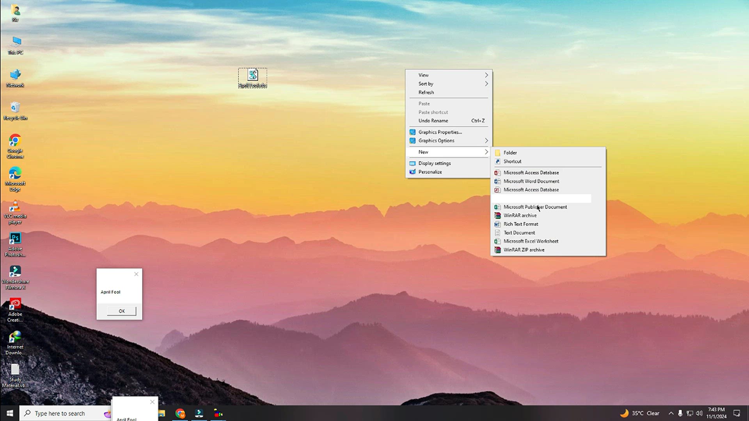Image resolution: width=749 pixels, height=421 pixels.
Task: Expand the Graphics Options submenu
Action: click(x=449, y=140)
